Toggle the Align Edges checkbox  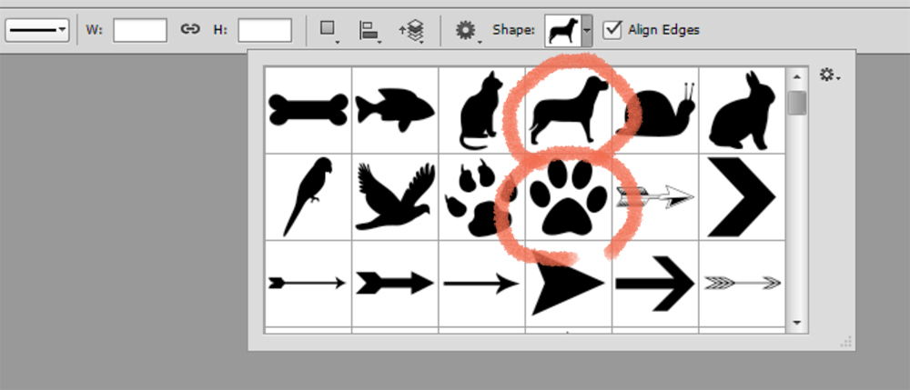[x=612, y=30]
